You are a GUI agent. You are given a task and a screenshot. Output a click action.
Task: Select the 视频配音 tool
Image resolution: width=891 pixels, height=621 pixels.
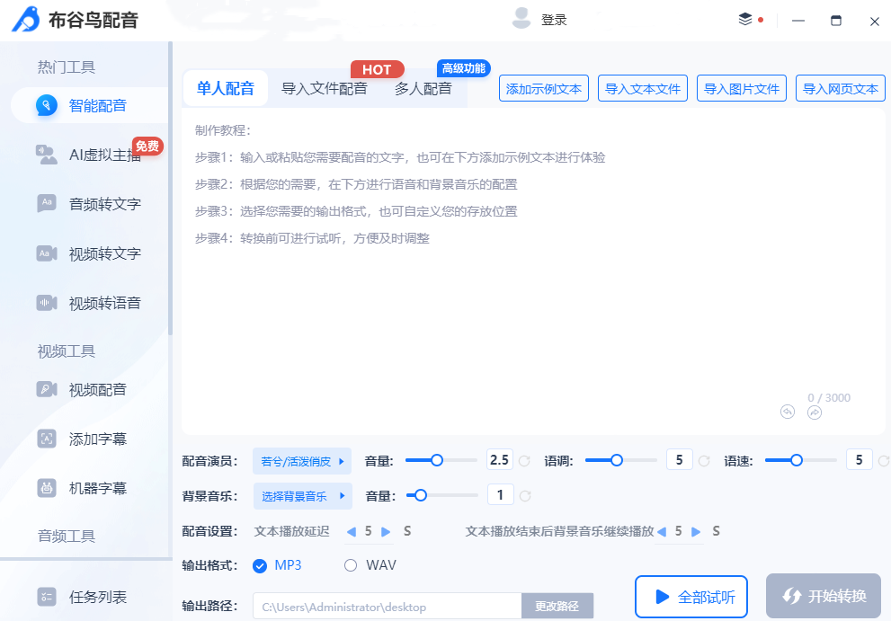tap(81, 389)
